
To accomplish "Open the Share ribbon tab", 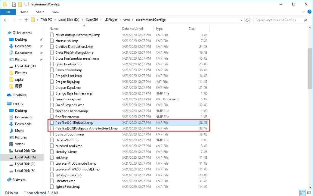I will click(x=40, y=12).
